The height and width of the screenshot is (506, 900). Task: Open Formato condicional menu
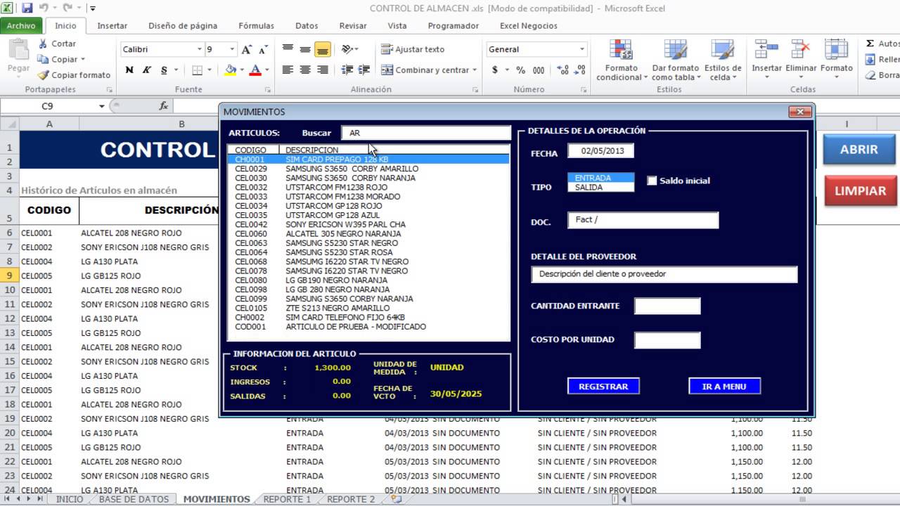click(x=622, y=60)
